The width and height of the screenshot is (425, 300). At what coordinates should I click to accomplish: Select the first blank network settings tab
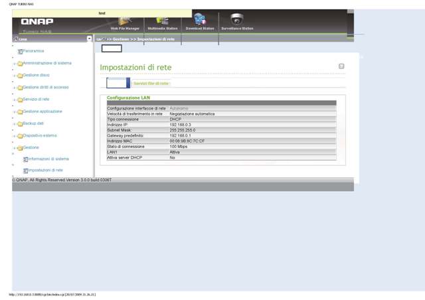118,83
